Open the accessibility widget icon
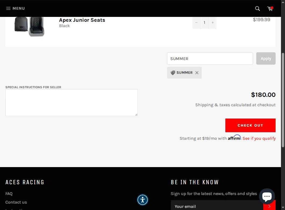 tap(142, 200)
